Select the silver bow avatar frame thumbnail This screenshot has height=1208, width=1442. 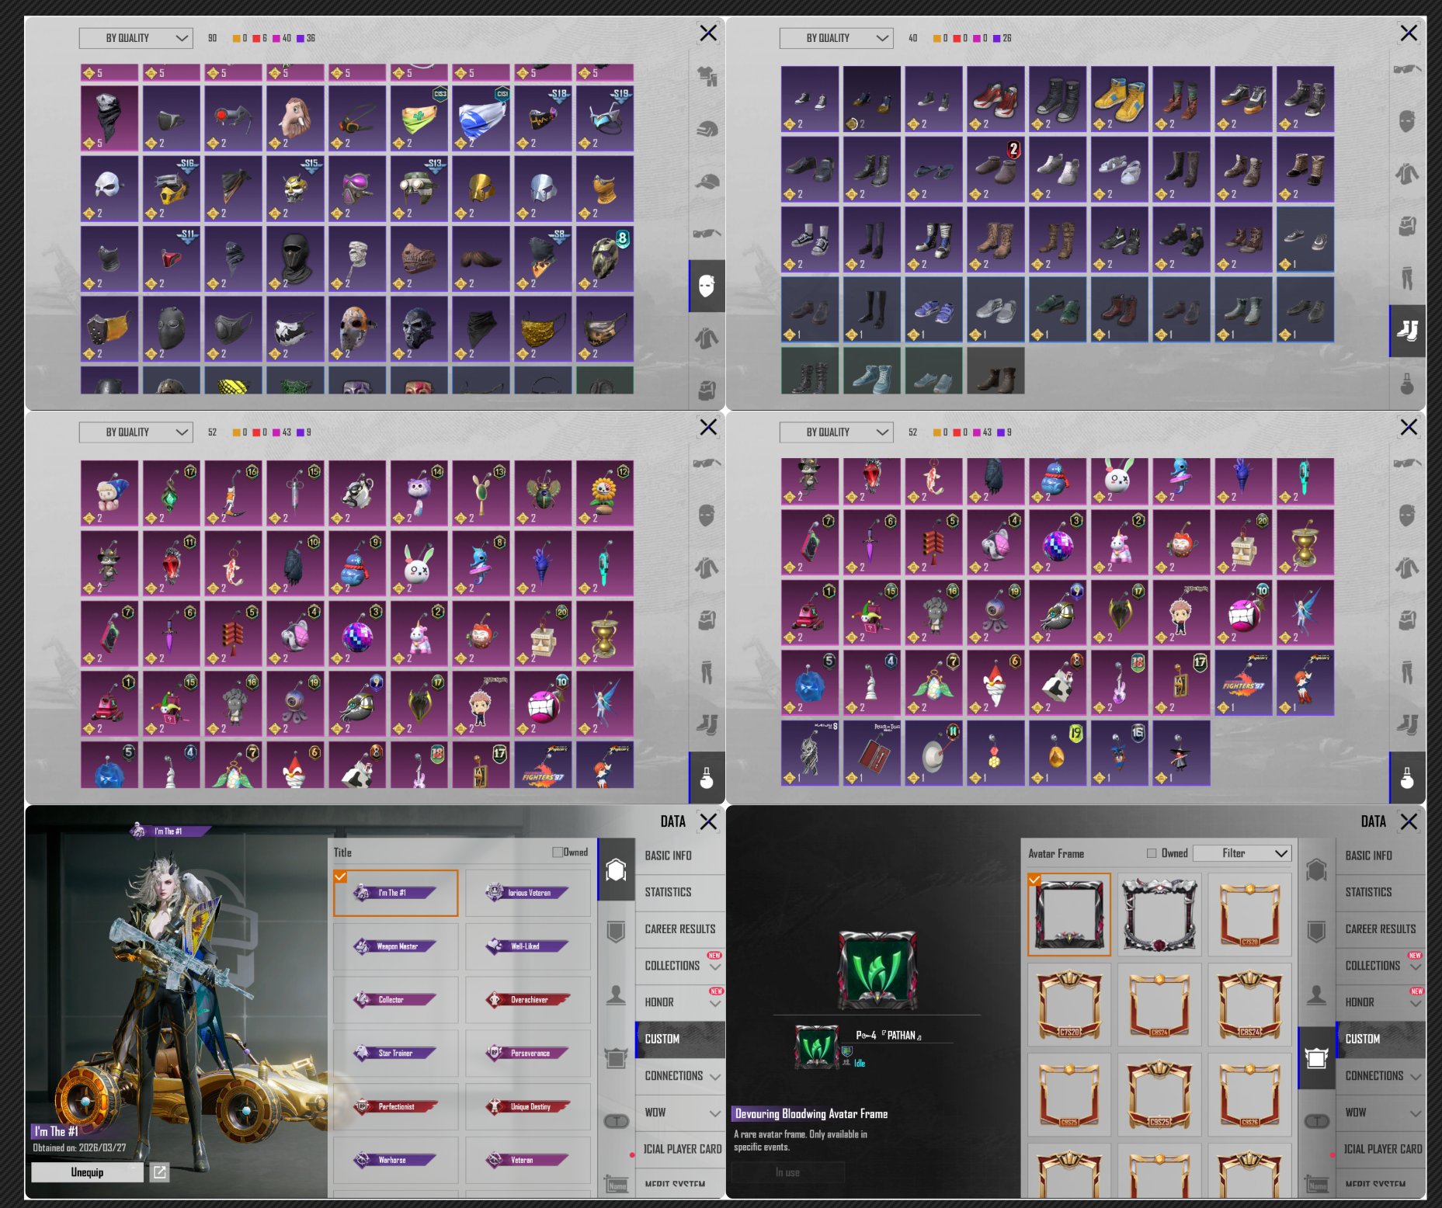(1159, 915)
